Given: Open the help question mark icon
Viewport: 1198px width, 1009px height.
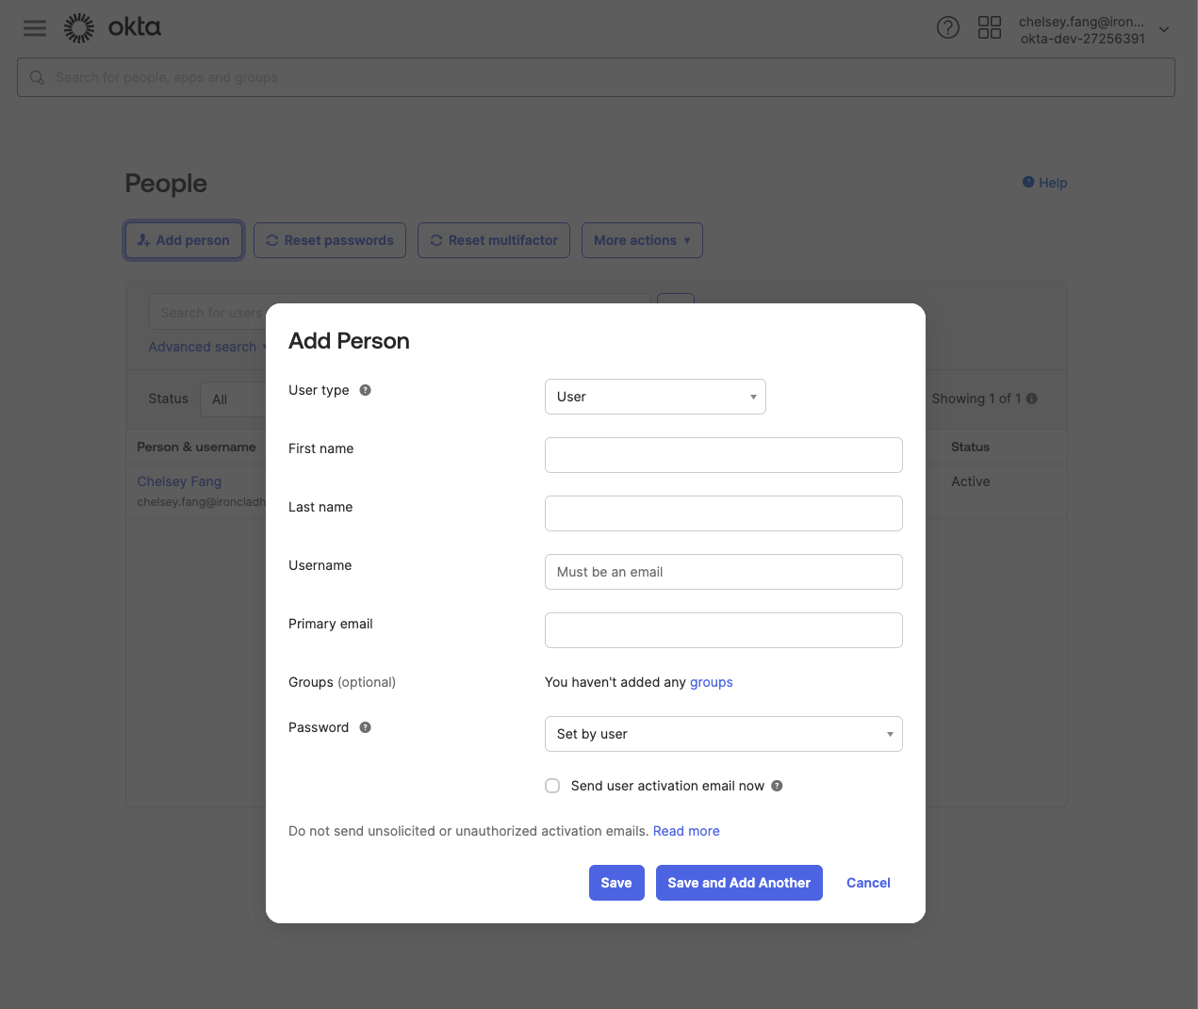Looking at the screenshot, I should click(x=948, y=27).
